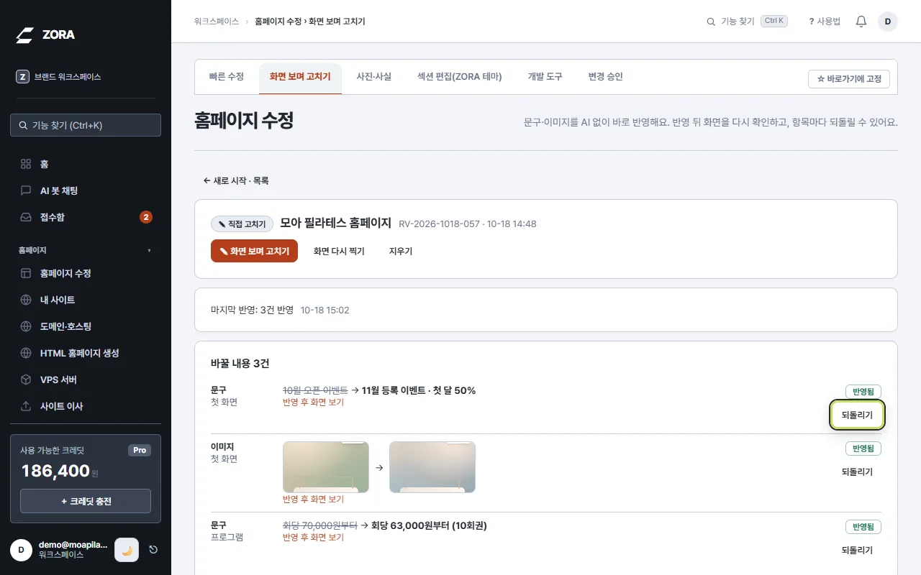The width and height of the screenshot is (921, 575).
Task: Go back via ← 새로 시작 · 목록
Action: click(236, 180)
